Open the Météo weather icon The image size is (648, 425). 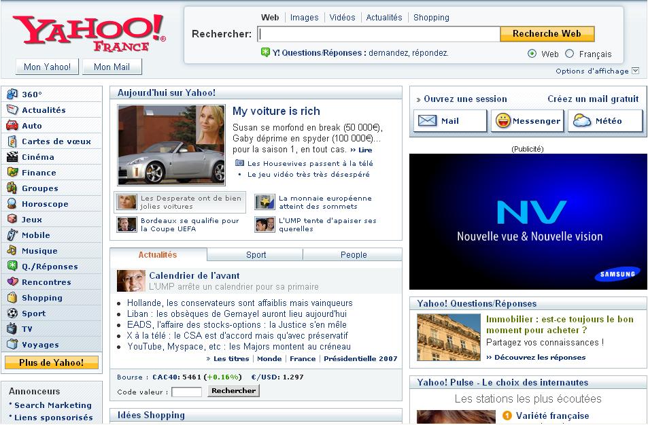click(582, 121)
